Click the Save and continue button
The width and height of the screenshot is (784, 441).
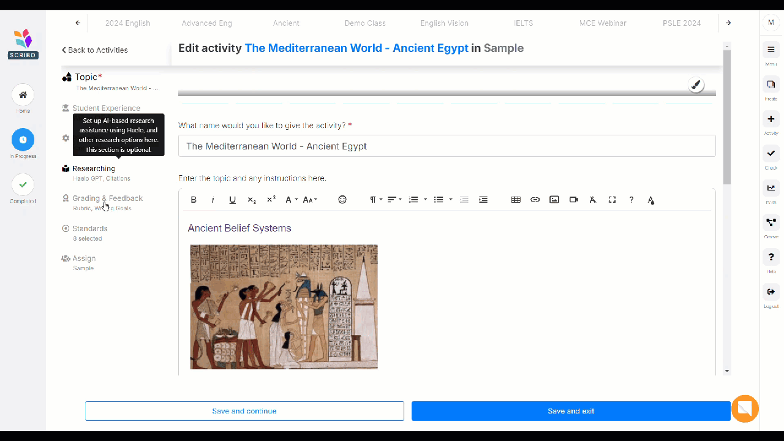(244, 411)
